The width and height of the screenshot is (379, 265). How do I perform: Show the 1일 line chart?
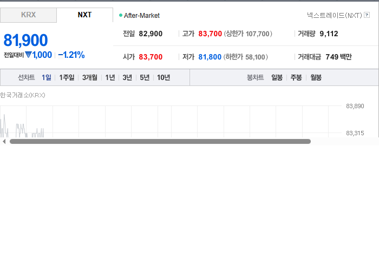tap(47, 77)
